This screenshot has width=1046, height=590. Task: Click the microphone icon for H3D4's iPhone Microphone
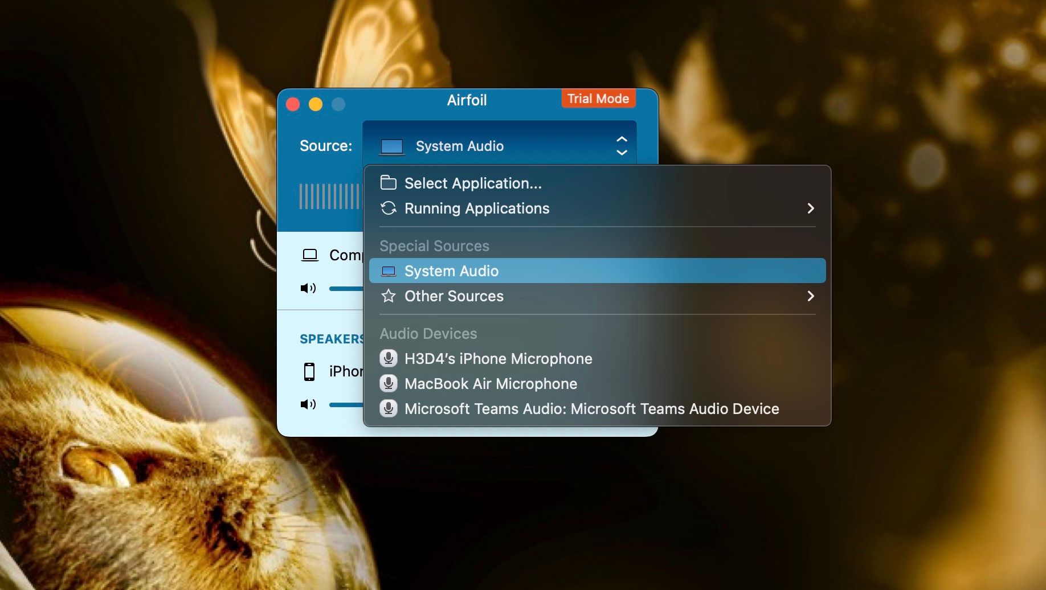[x=389, y=358]
